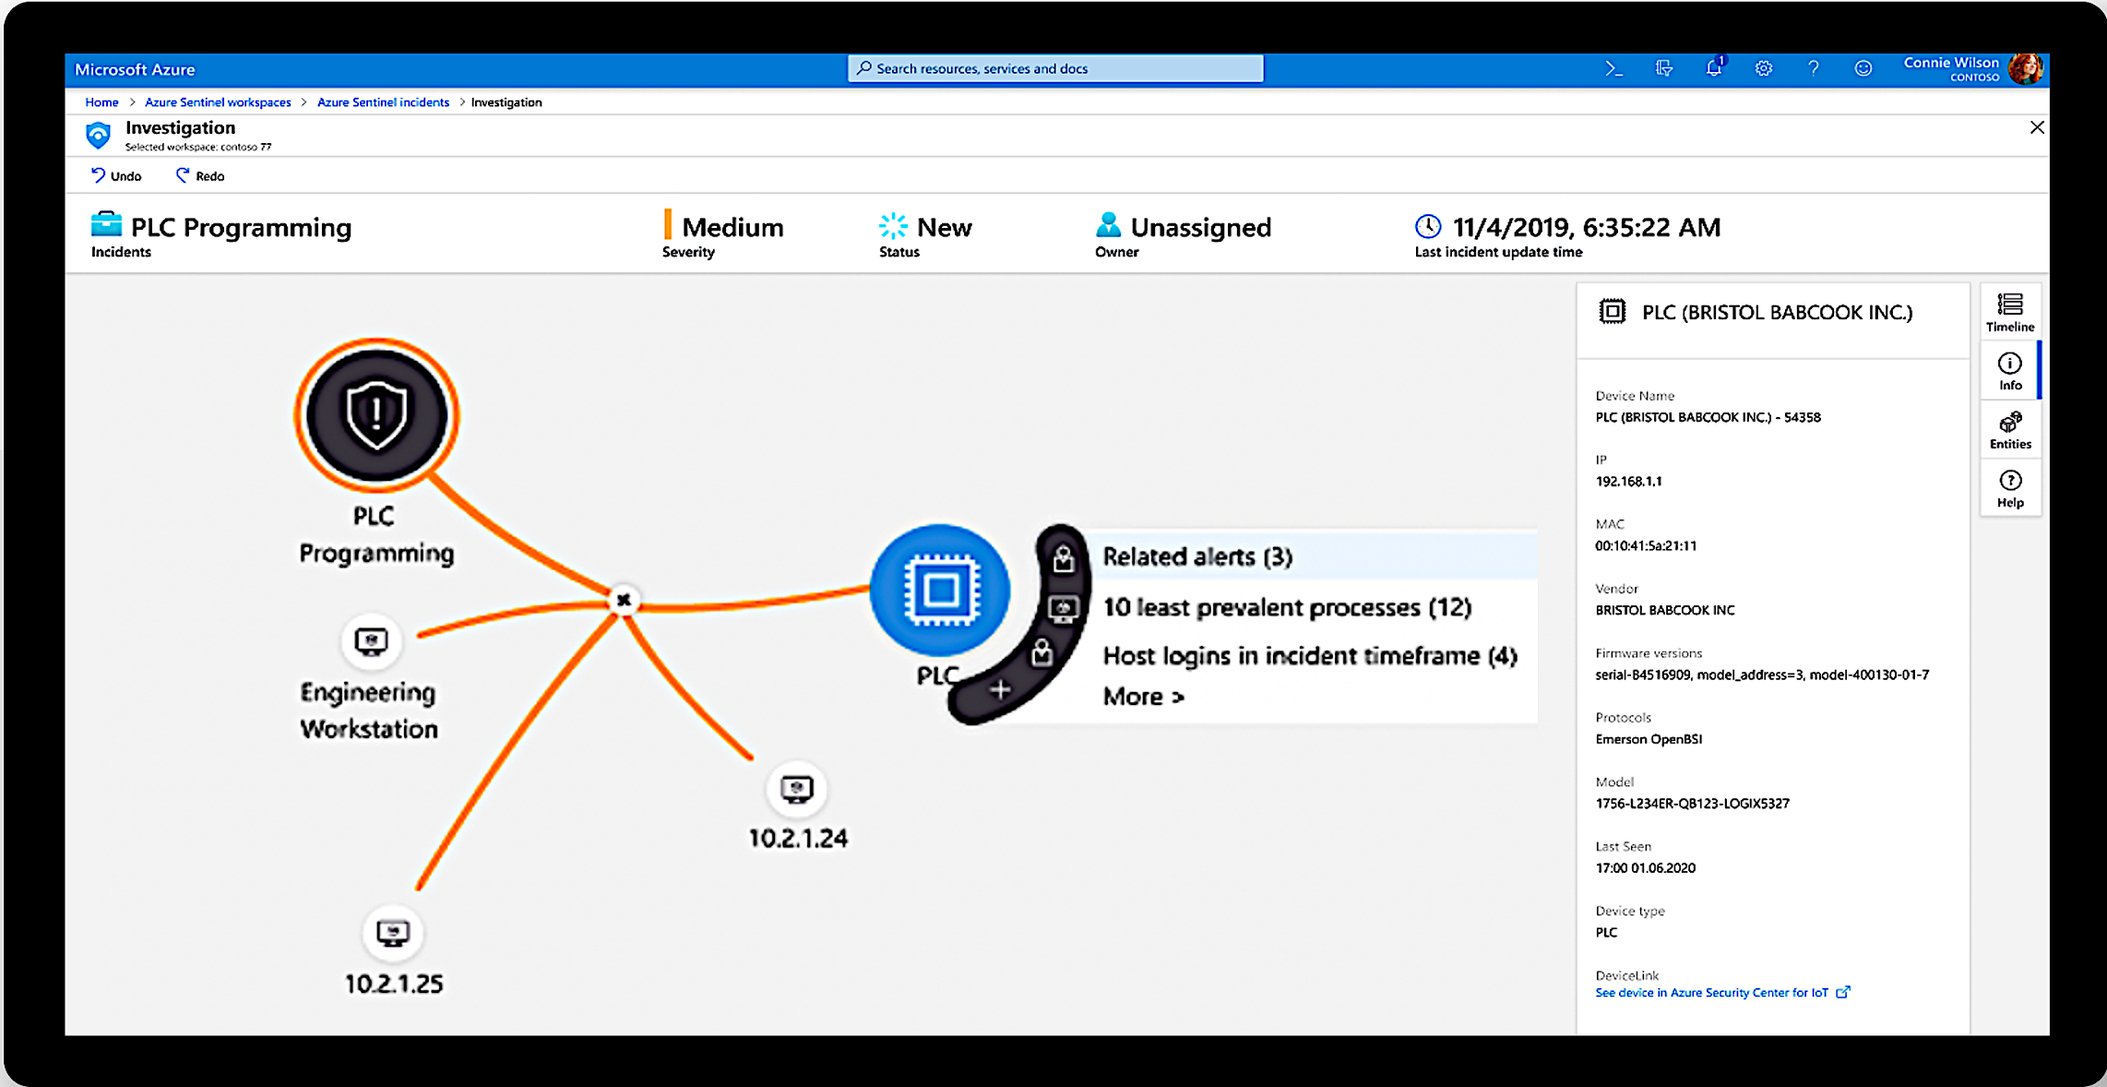The width and height of the screenshot is (2107, 1087).
Task: Click the PLC Programming incident title
Action: click(x=241, y=227)
